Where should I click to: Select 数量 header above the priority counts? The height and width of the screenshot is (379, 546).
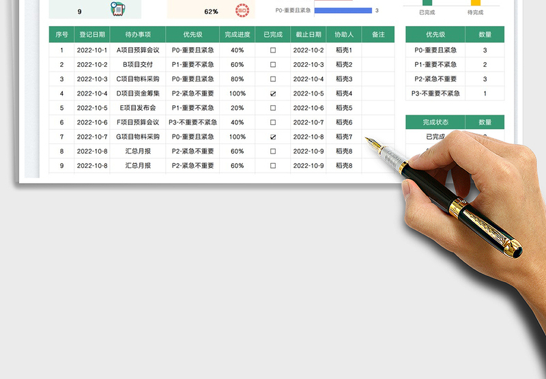click(485, 35)
